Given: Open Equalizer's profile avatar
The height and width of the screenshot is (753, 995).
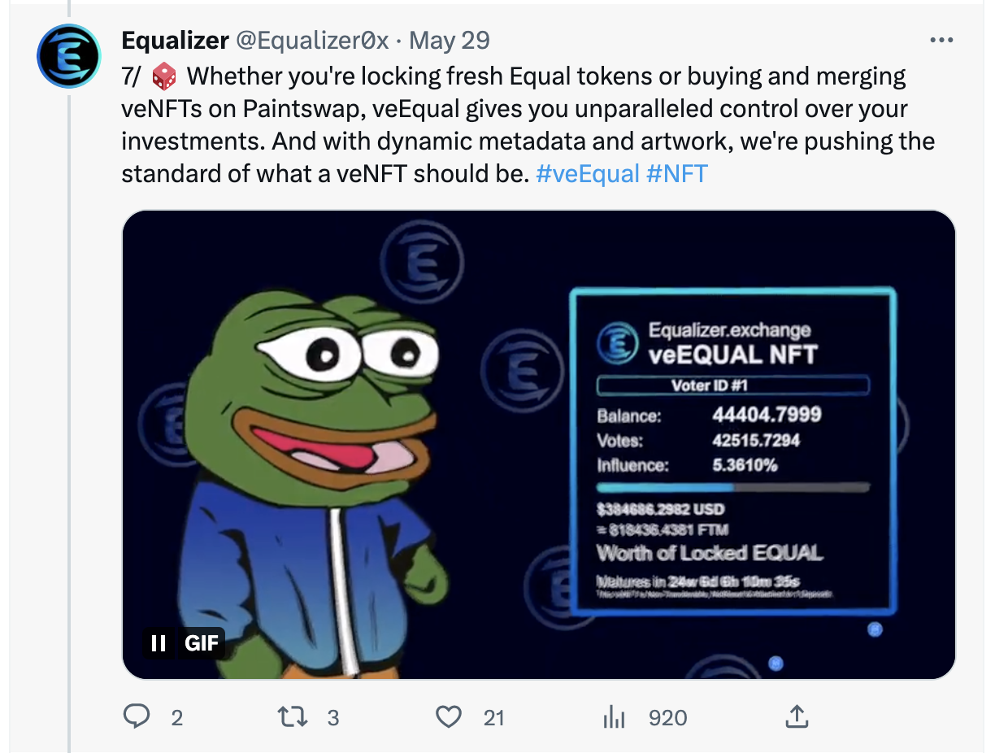Looking at the screenshot, I should [x=69, y=56].
